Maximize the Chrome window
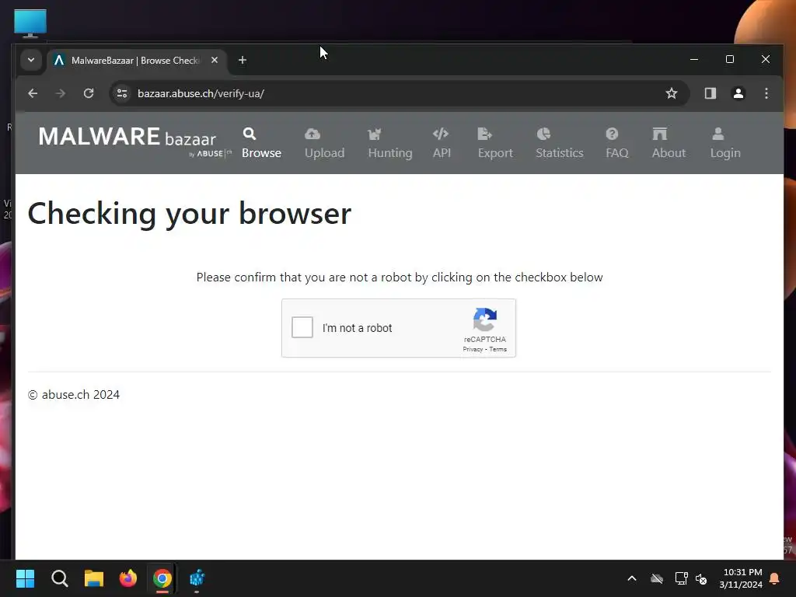This screenshot has height=597, width=796. (729, 59)
